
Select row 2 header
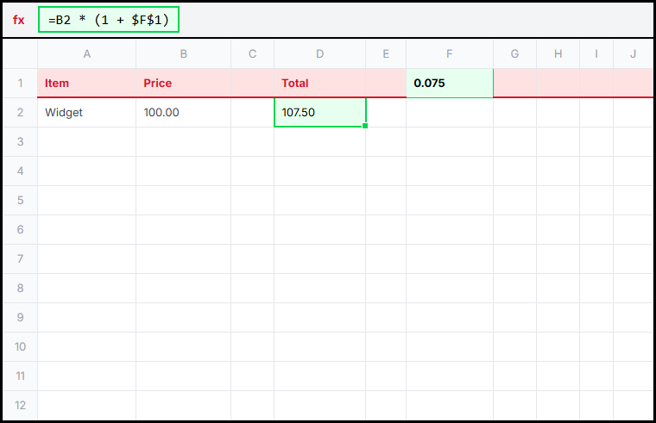tap(20, 112)
